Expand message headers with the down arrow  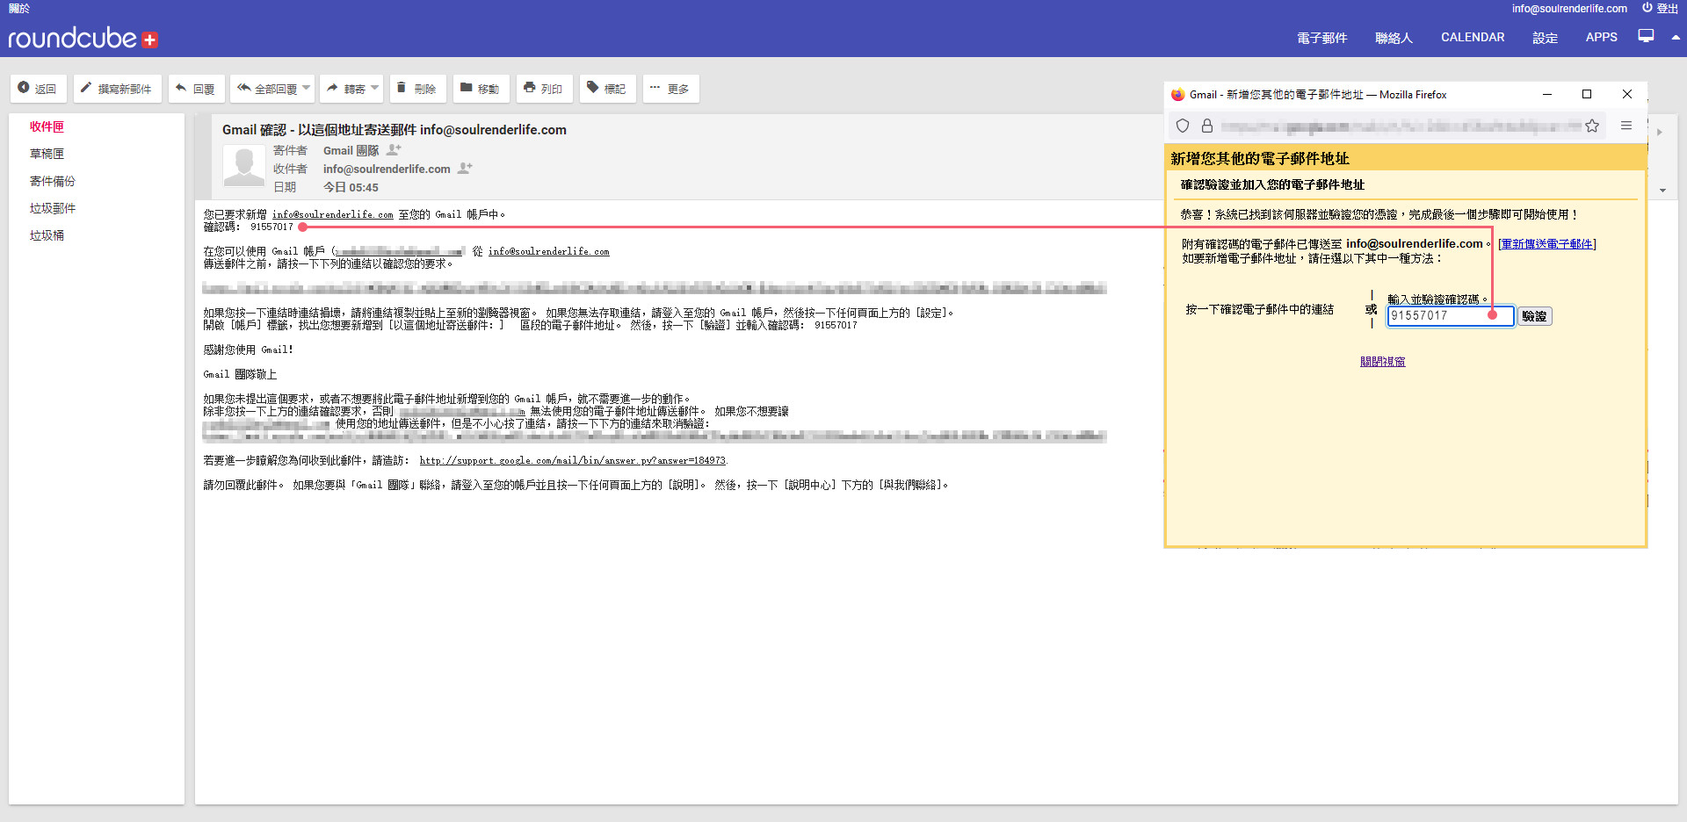1662,190
